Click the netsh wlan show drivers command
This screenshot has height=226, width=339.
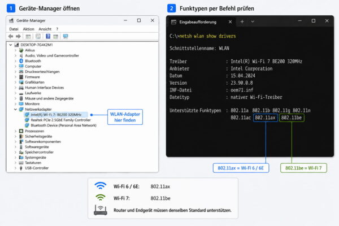[x=207, y=36]
